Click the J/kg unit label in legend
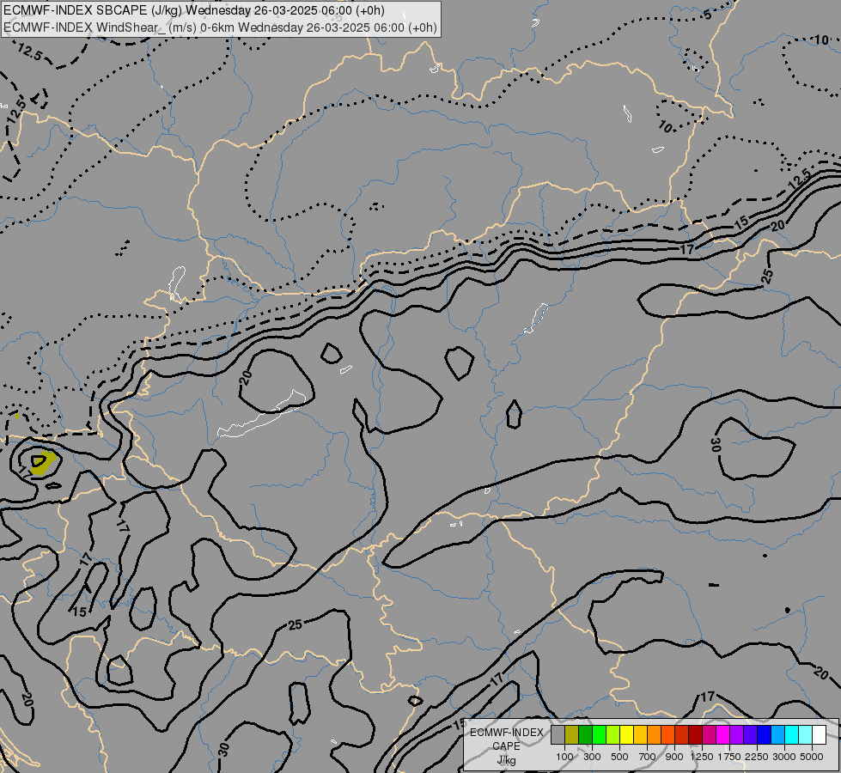The width and height of the screenshot is (841, 773). click(x=506, y=760)
